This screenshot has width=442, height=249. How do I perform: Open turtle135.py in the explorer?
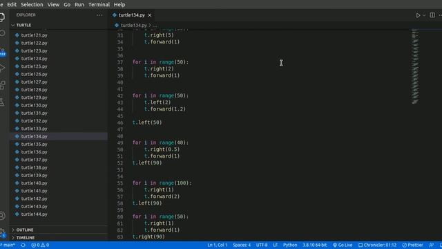click(59, 144)
